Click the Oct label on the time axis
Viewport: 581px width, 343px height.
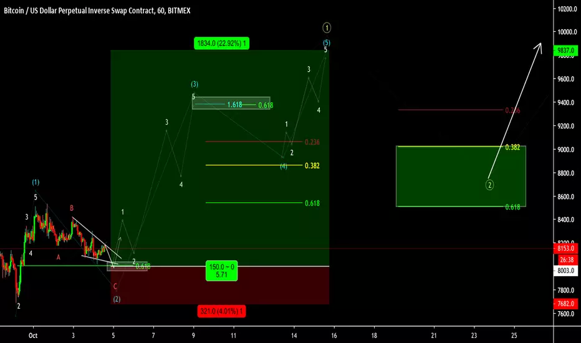[33, 336]
